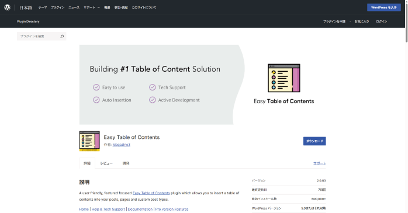Click the WordPress を入手 button
The height and width of the screenshot is (213, 408).
pos(384,8)
